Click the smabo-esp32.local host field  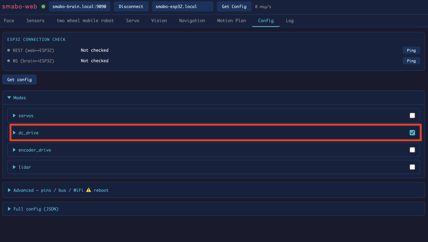point(183,6)
